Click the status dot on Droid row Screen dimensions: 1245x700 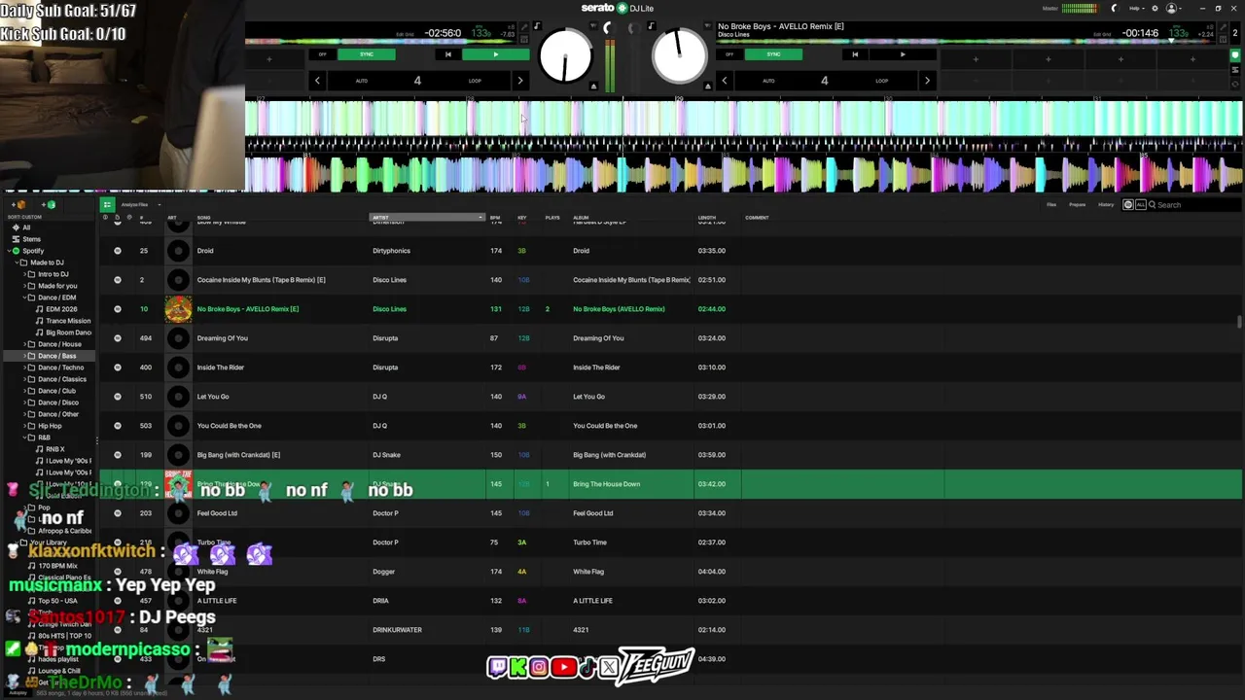tap(118, 251)
